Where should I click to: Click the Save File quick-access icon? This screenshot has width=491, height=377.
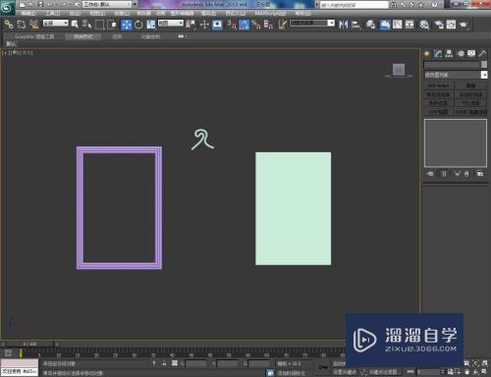40,4
